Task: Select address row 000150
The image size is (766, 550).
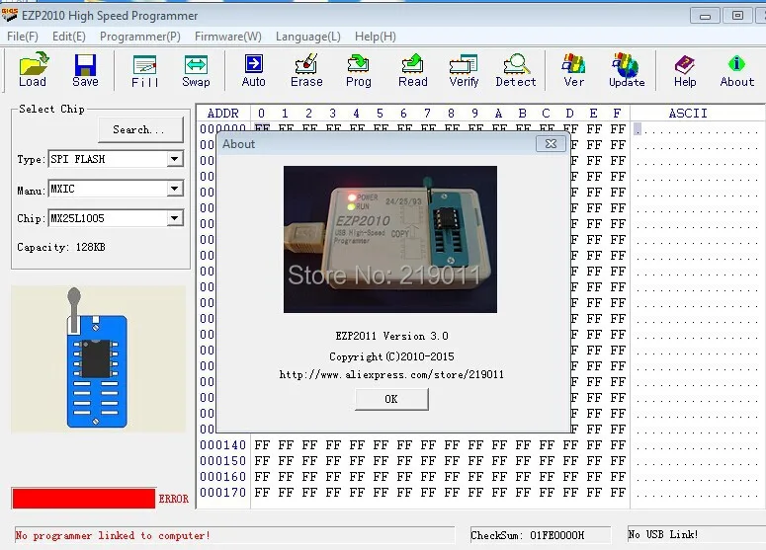Action: click(x=222, y=461)
